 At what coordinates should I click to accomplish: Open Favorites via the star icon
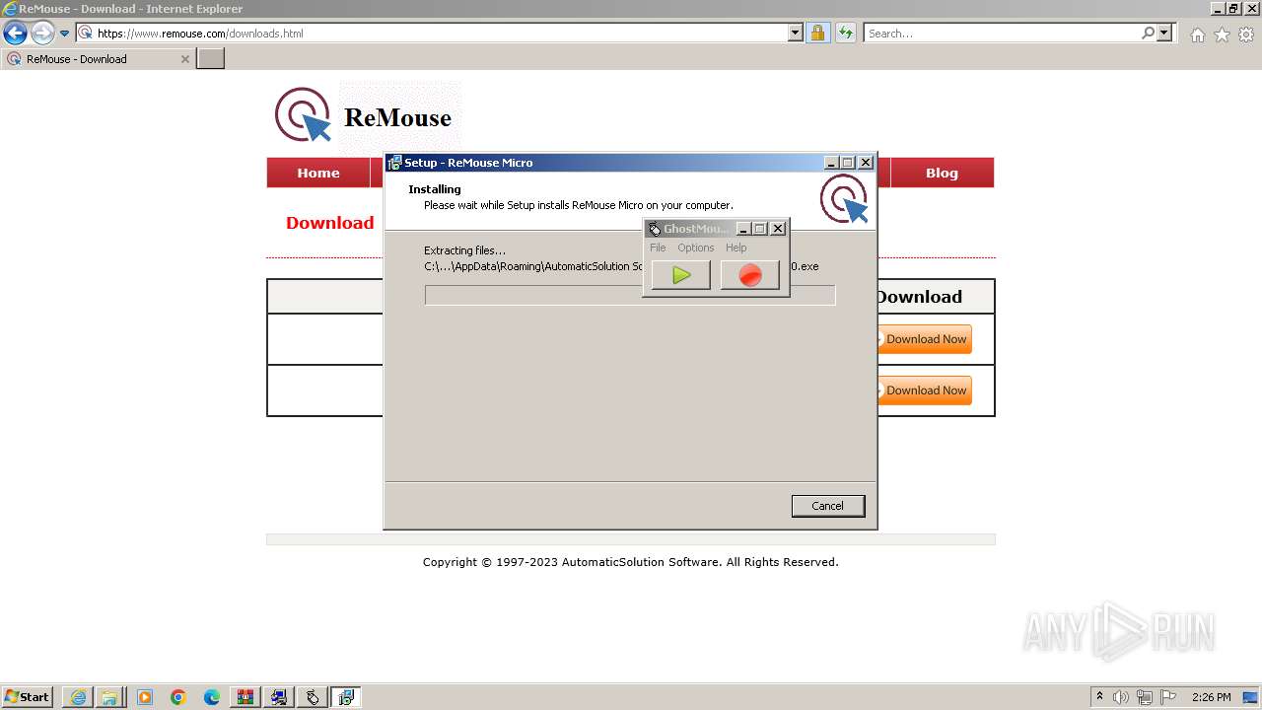1222,35
